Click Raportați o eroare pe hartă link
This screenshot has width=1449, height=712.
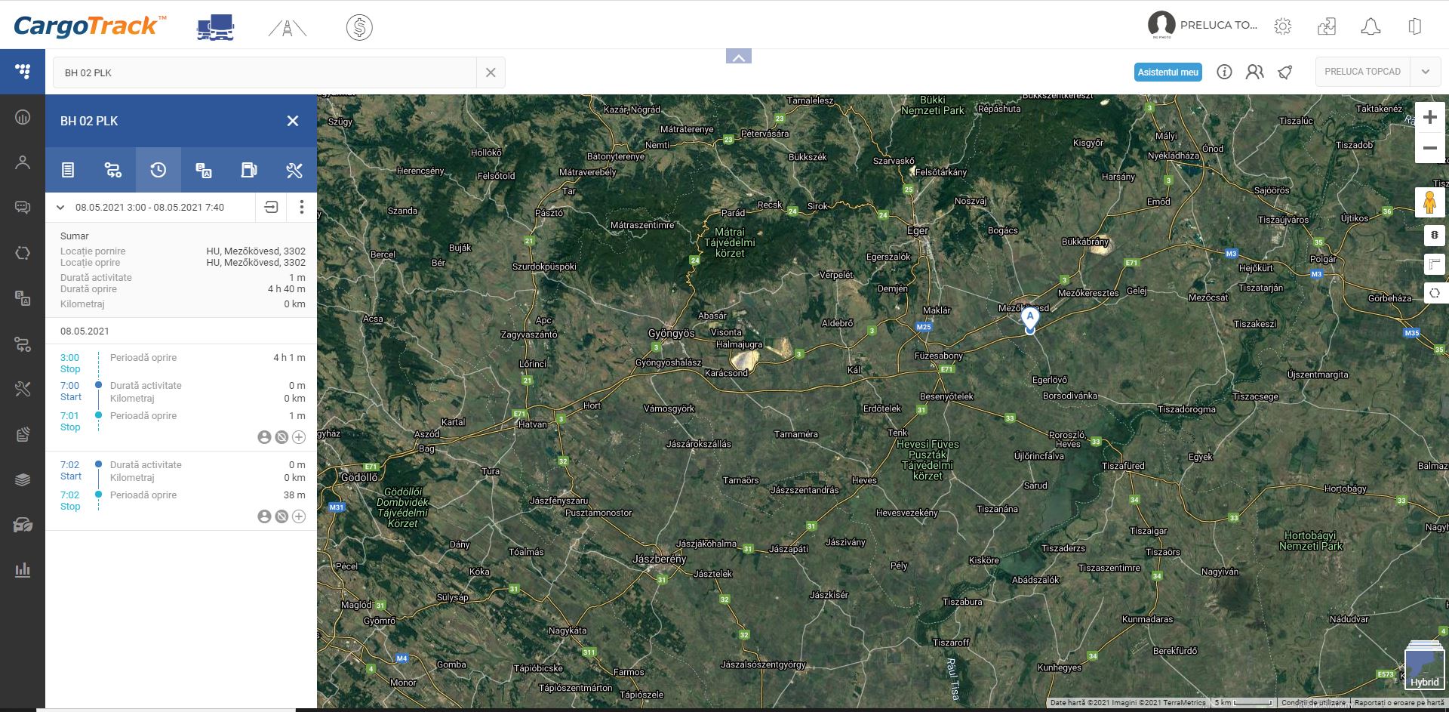tap(1399, 702)
